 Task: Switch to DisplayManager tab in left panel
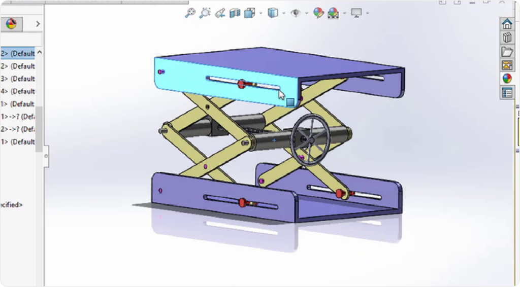(x=11, y=24)
